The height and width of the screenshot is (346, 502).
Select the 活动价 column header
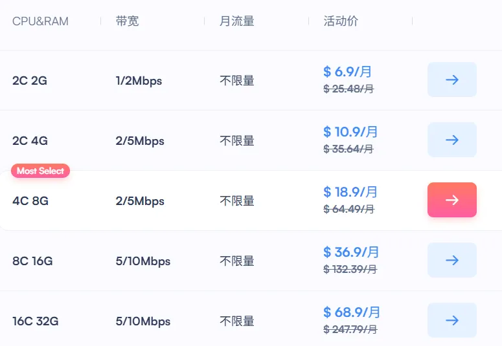click(341, 21)
